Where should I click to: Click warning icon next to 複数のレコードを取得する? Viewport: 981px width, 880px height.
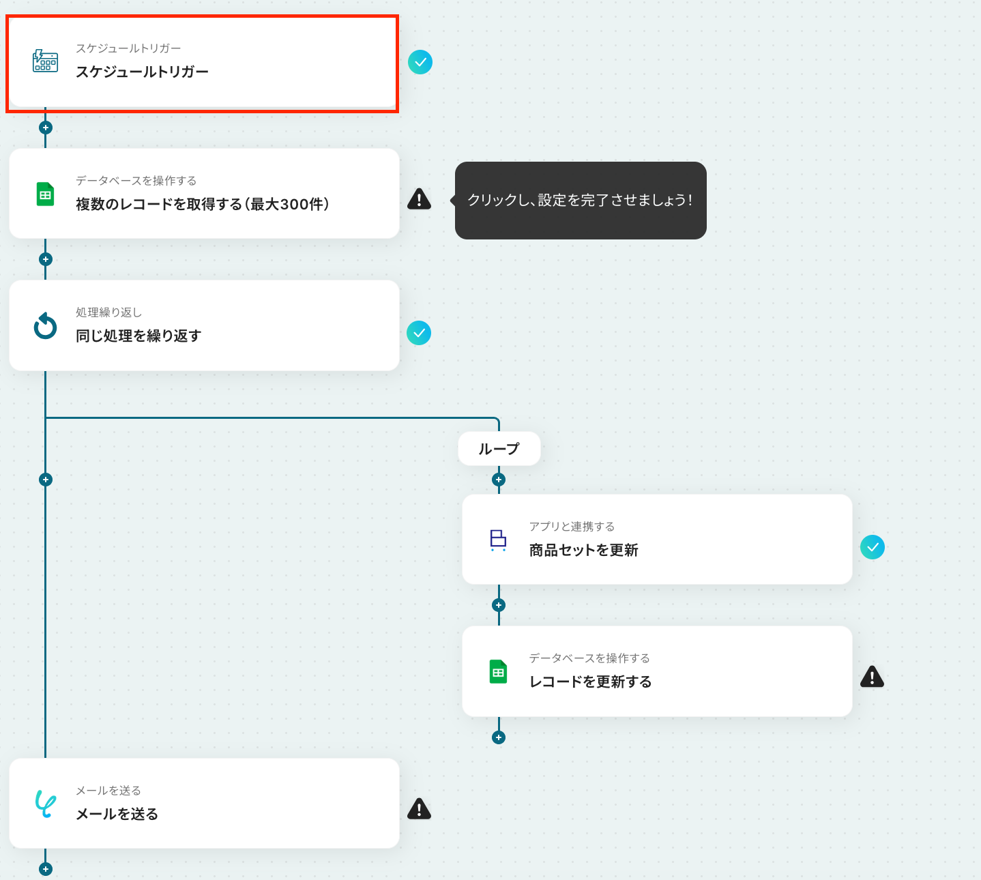click(419, 199)
